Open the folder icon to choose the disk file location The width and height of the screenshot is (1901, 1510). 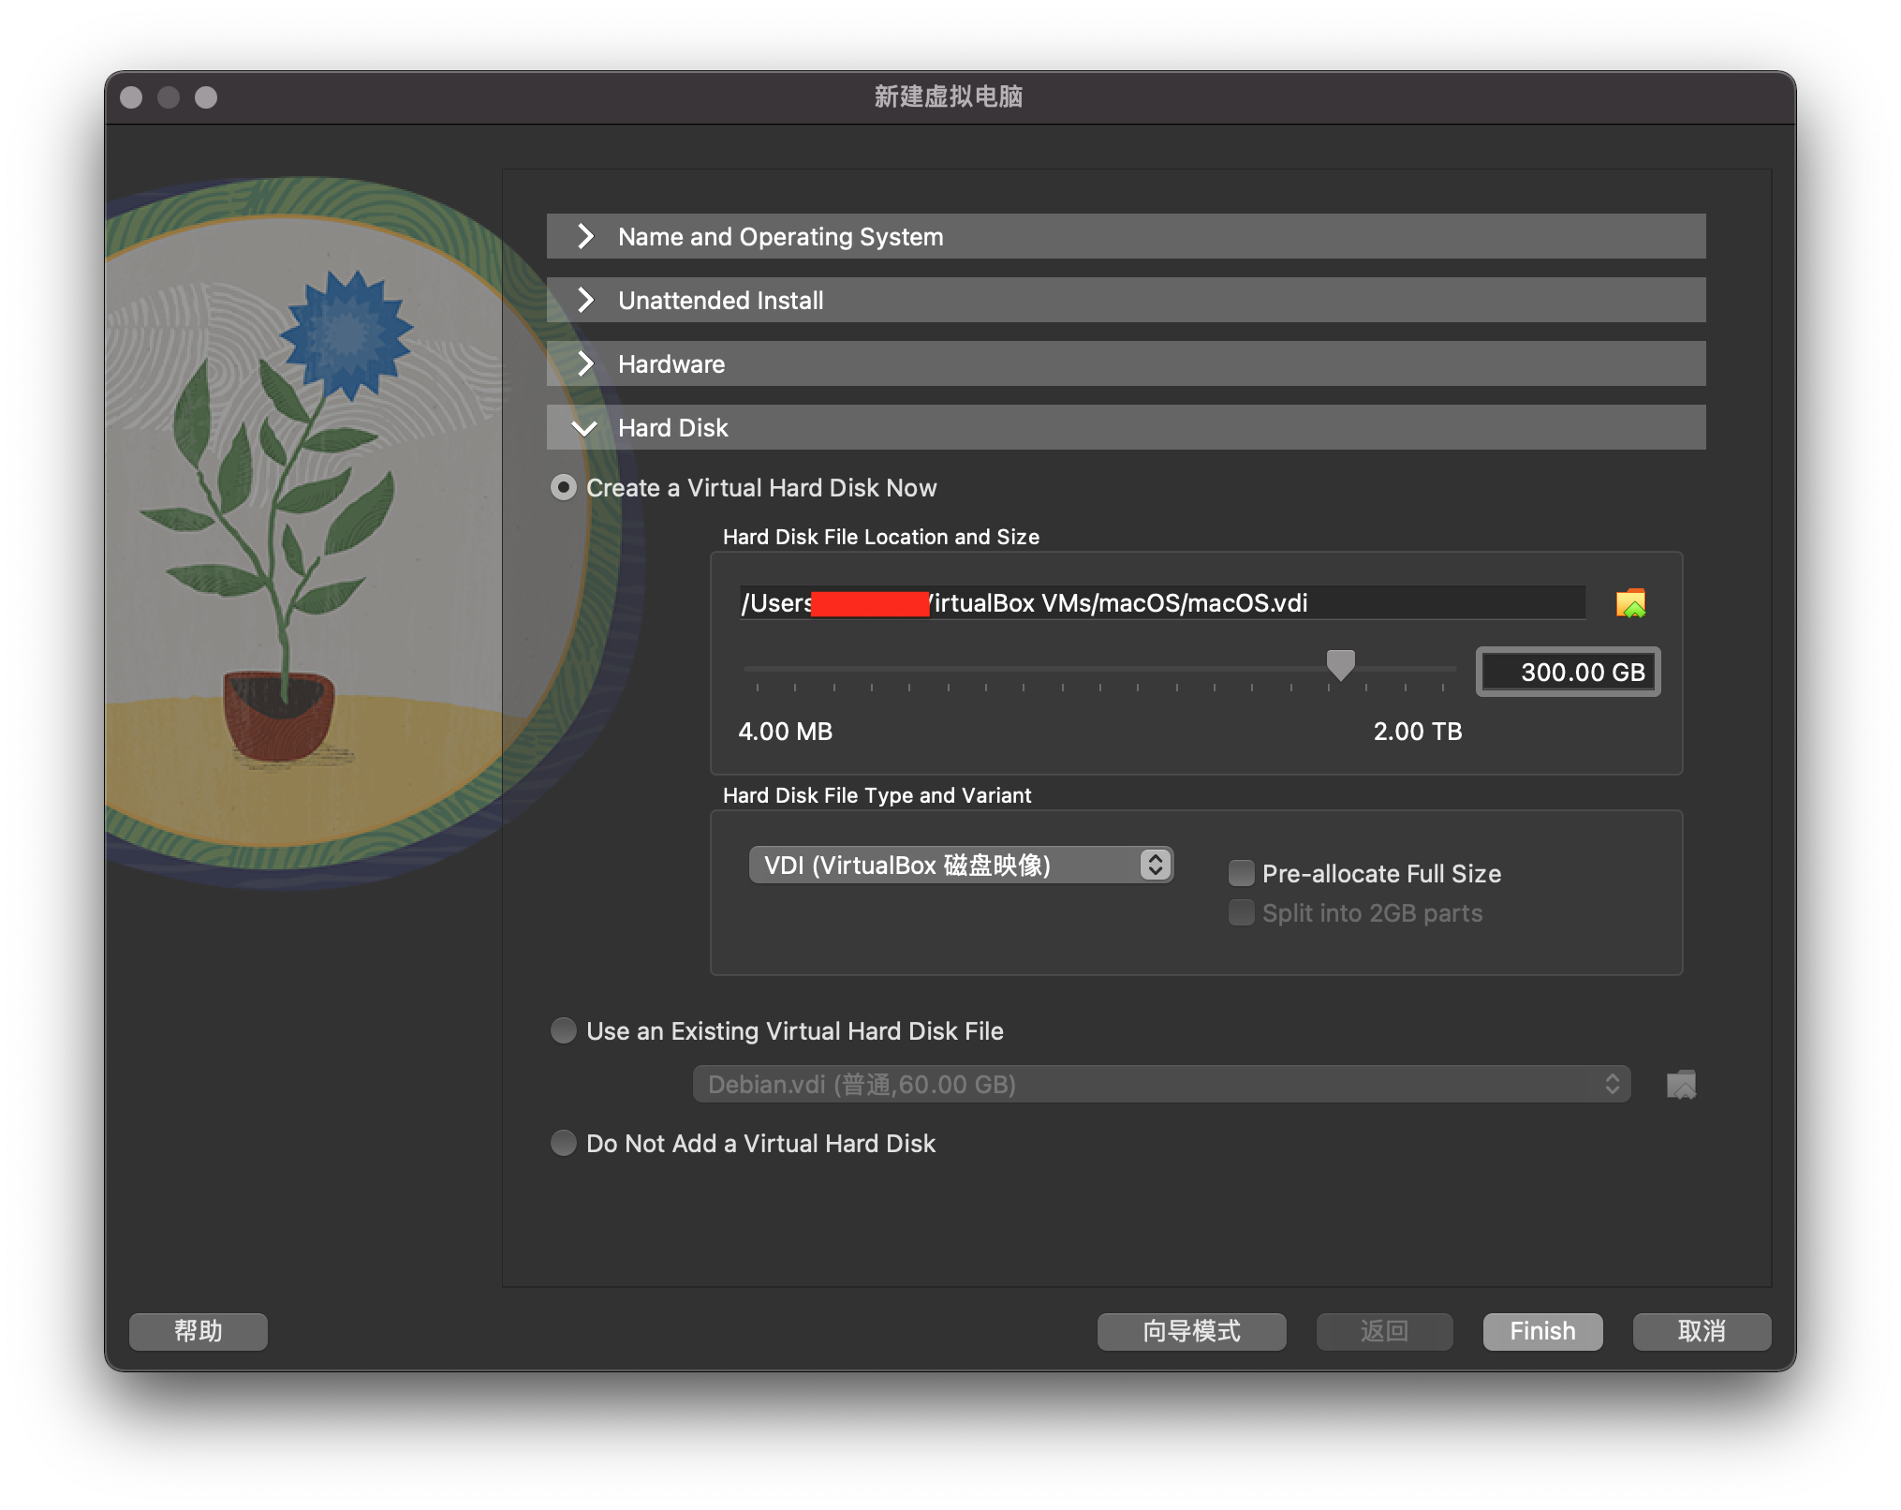pos(1630,603)
